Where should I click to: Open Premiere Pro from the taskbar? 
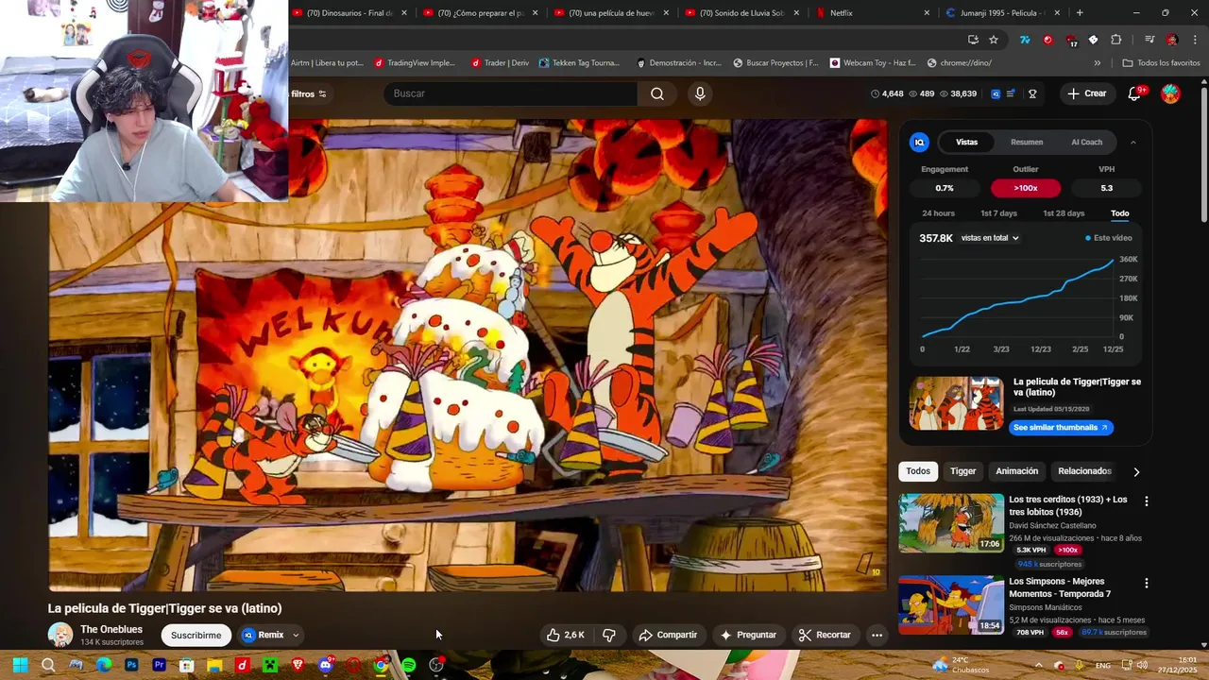(159, 665)
